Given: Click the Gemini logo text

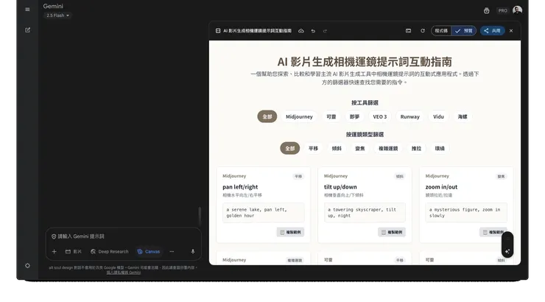Looking at the screenshot, I should point(53,6).
